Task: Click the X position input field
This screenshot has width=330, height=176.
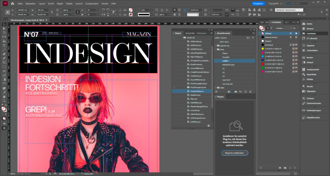Action: [23, 10]
